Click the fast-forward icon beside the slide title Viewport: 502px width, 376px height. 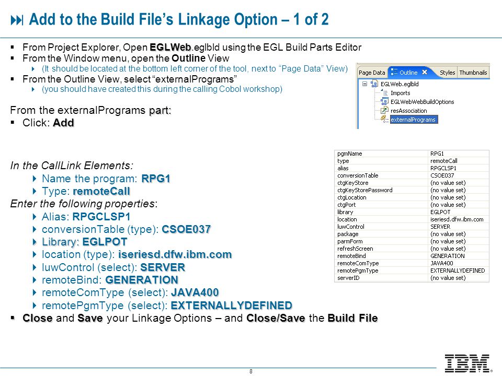click(x=17, y=20)
